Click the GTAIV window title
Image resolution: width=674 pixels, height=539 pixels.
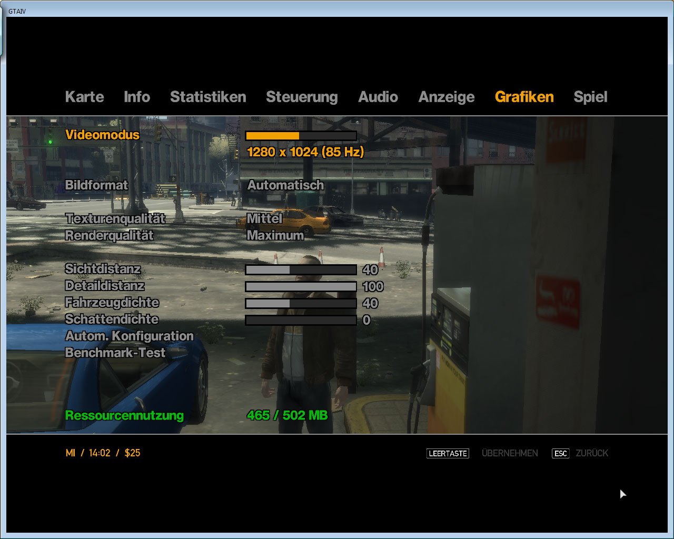pos(17,11)
